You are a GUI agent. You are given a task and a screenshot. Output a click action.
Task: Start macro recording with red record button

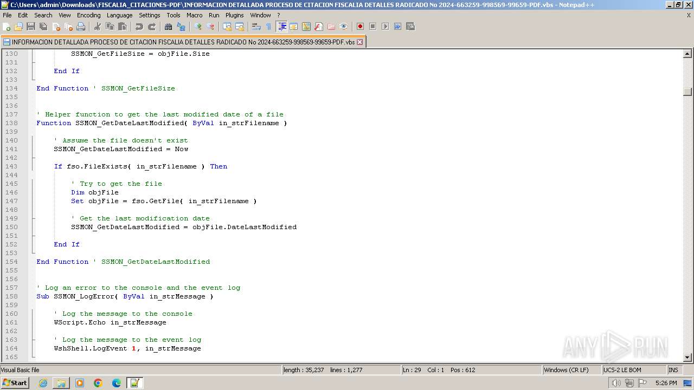pos(360,27)
